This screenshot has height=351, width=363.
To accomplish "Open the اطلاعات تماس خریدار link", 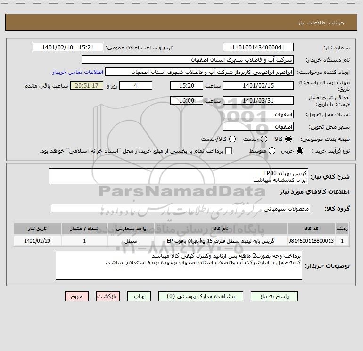I will pos(78,72).
